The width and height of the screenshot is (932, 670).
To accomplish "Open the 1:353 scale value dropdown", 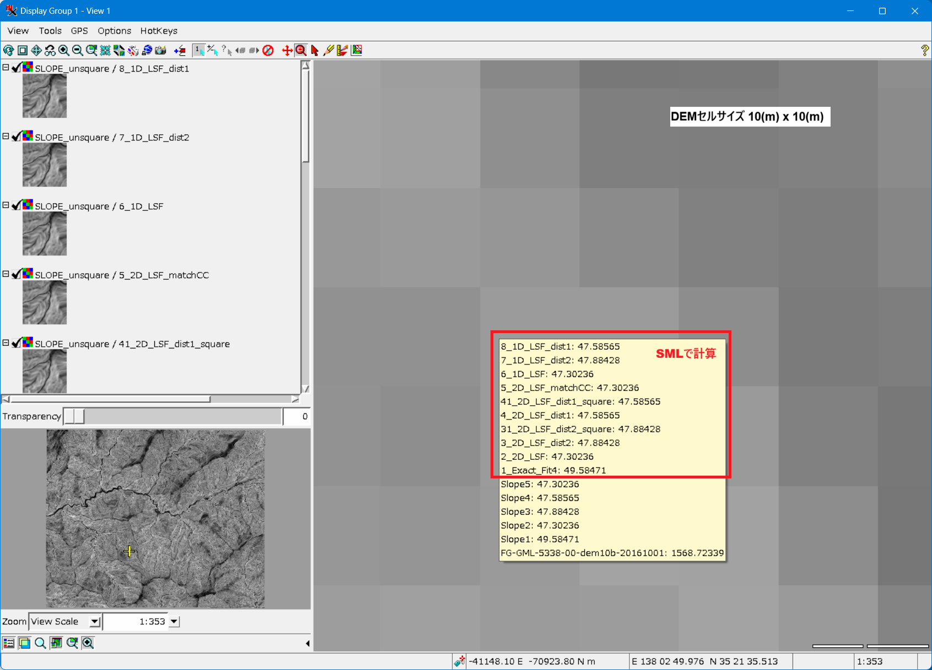I will (x=174, y=622).
